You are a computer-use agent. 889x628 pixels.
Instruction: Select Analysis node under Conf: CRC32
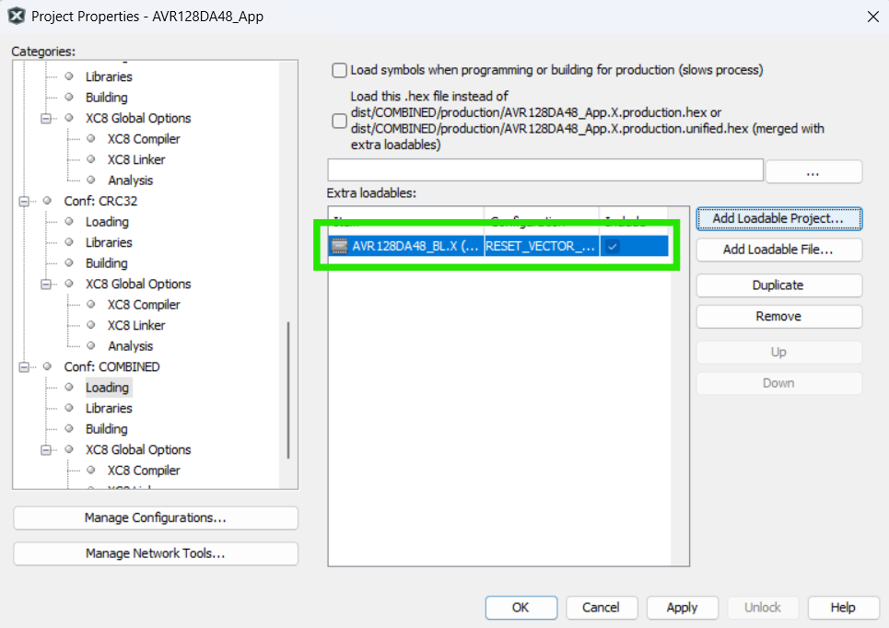point(130,346)
